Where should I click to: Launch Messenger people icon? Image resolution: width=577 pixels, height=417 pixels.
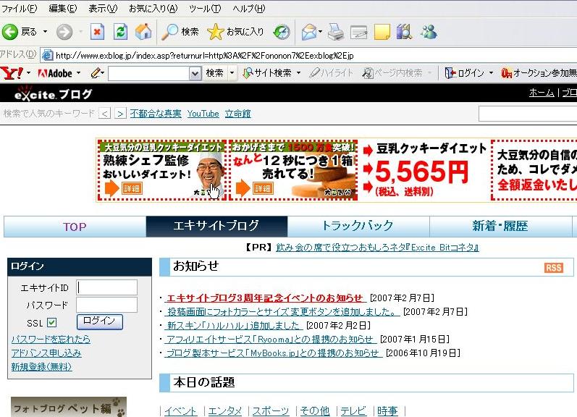coord(429,32)
